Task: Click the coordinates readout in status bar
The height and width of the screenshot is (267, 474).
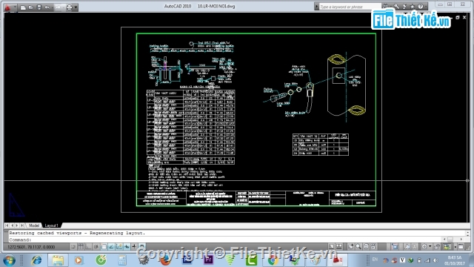Action: coord(31,247)
